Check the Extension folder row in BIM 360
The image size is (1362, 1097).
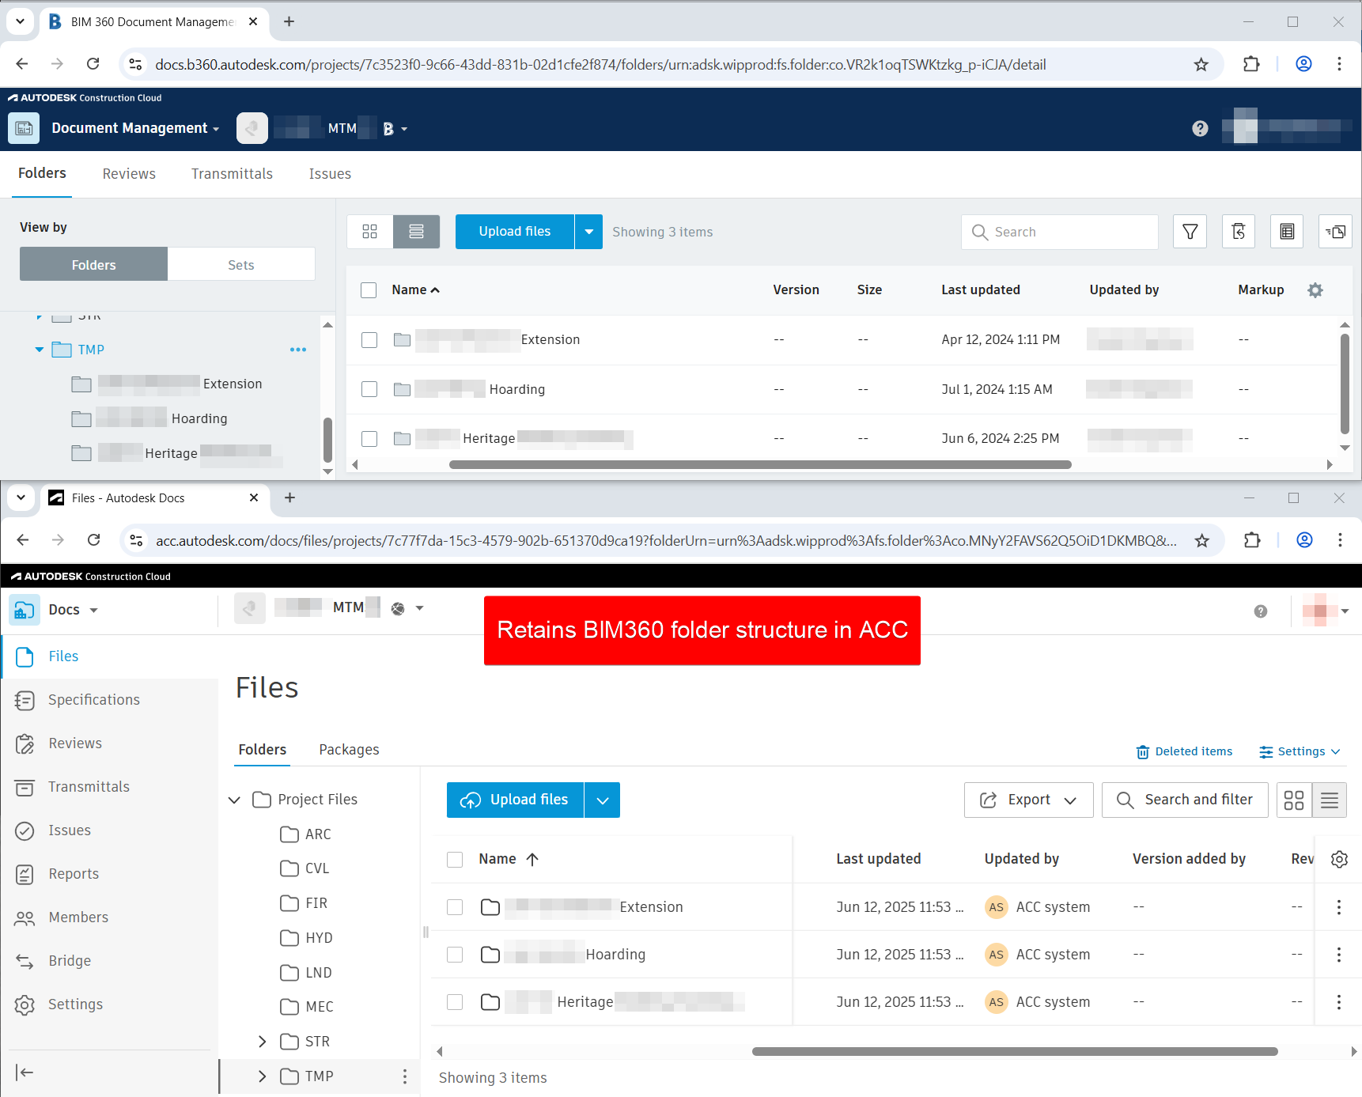coord(369,340)
